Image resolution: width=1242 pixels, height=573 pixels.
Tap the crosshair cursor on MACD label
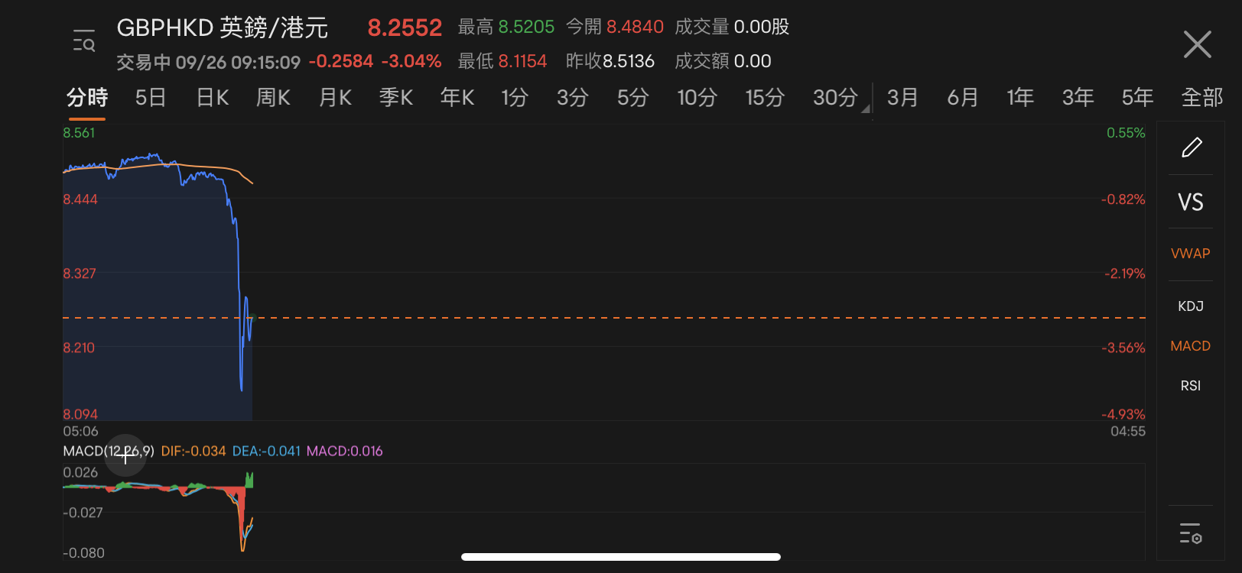[125, 456]
